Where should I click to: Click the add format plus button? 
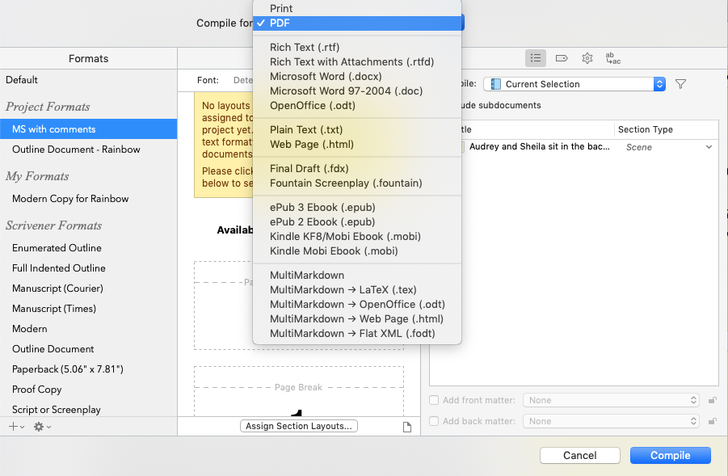coord(16,427)
